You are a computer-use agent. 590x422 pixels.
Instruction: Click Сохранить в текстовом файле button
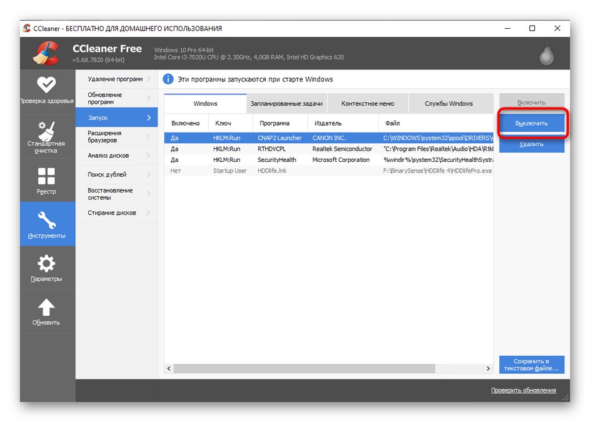532,364
